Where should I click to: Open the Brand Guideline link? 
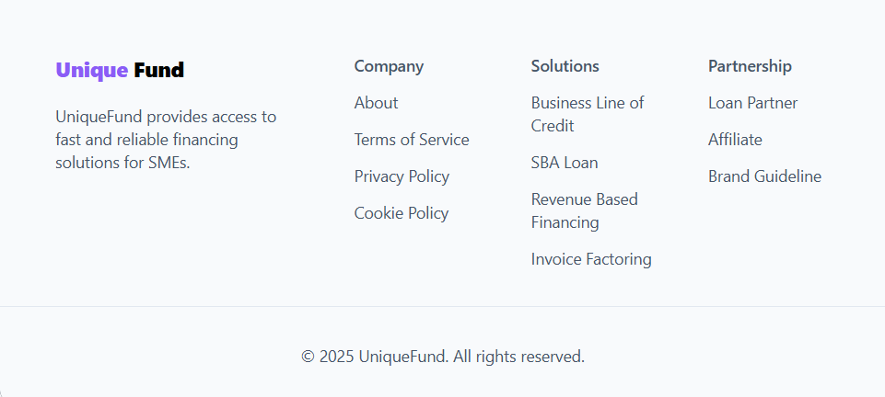pos(764,176)
